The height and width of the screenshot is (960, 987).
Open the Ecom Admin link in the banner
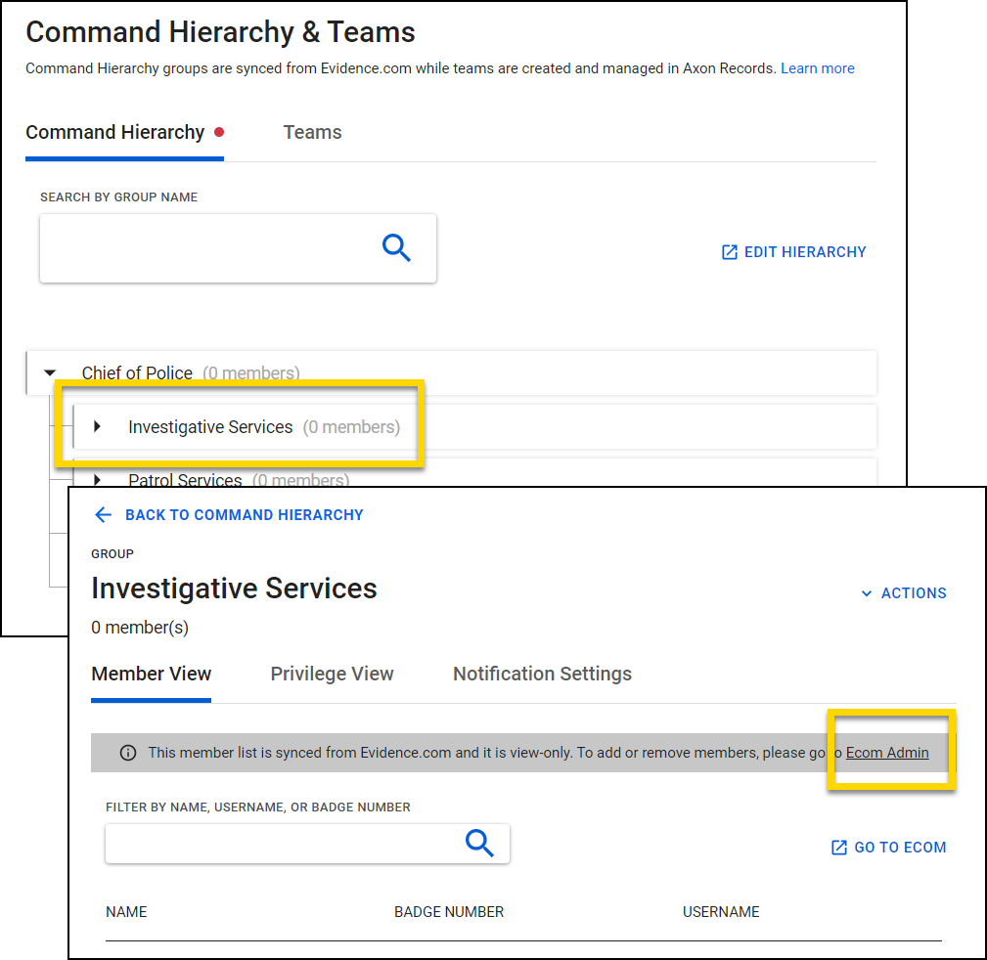click(887, 753)
